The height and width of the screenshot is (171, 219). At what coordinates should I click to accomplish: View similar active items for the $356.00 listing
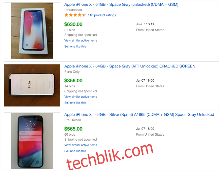[81, 97]
